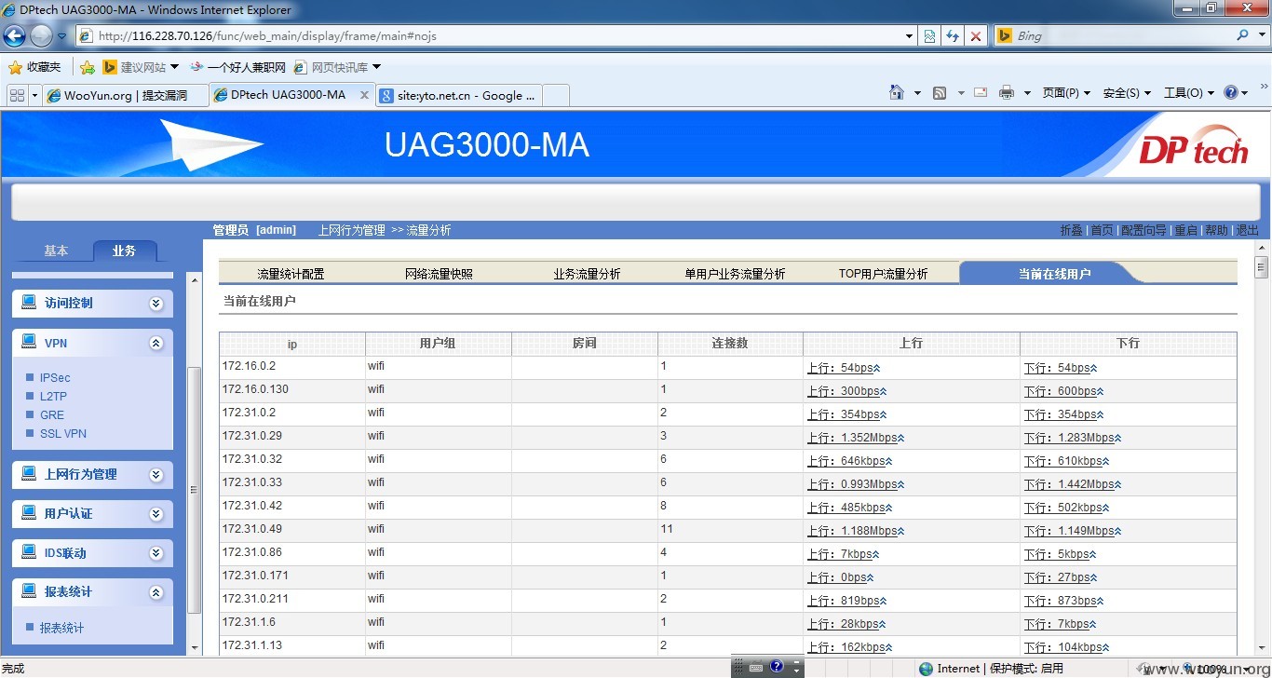Open the 单用户业务流量分析 tab
1272x678 pixels.
(x=735, y=274)
